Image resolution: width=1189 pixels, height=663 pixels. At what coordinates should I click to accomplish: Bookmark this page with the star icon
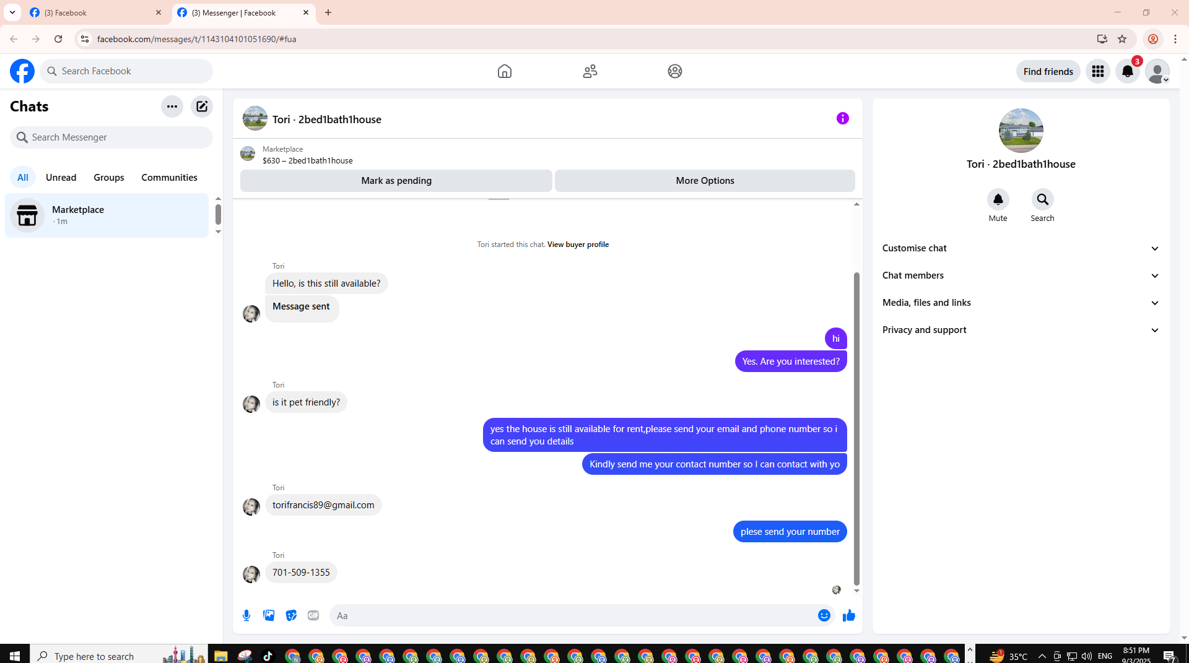coord(1122,39)
